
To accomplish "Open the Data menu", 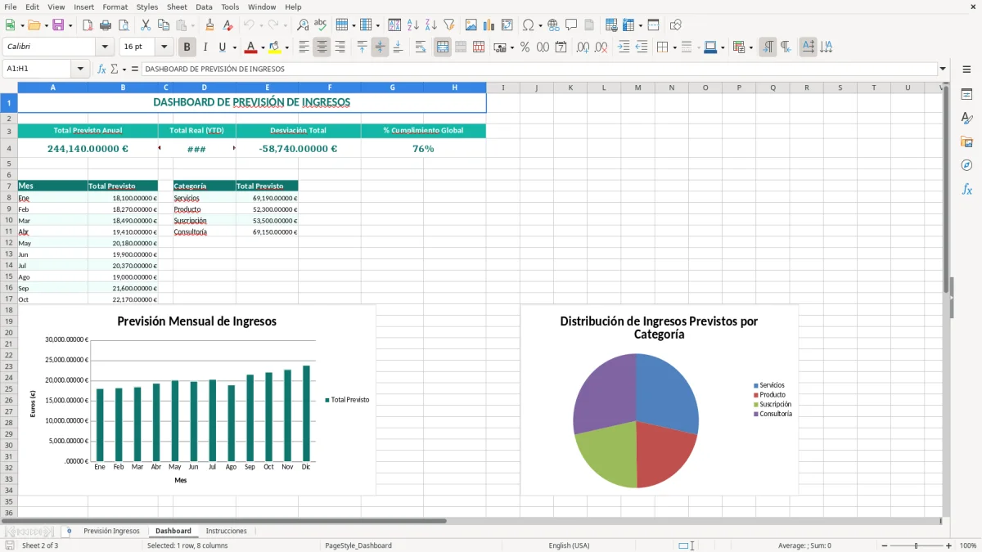I will [x=204, y=7].
